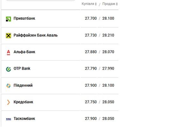Click the Райффайзен Банк Аваль yellow logo
Image resolution: width=191 pixels, height=127 pixels.
tap(8, 36)
